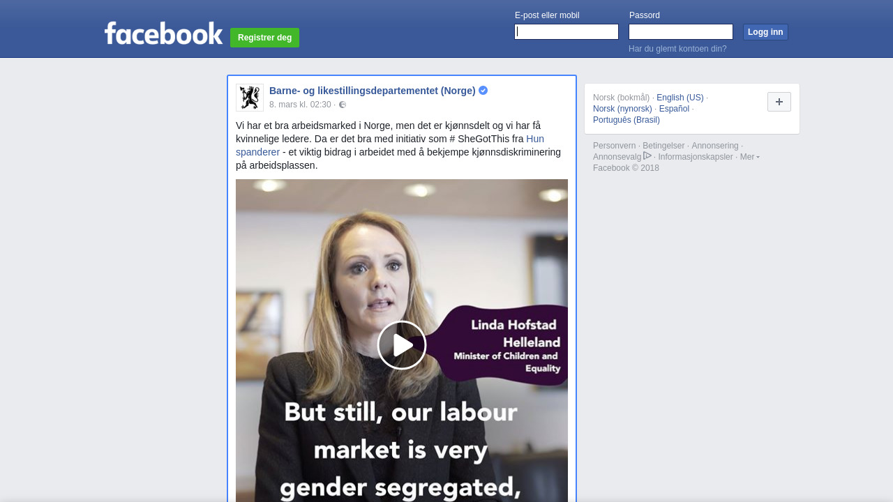Expand the Mer footer dropdown

(750, 157)
